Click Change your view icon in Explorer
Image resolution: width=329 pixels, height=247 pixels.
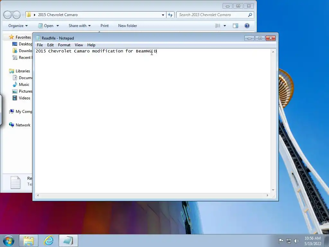218,26
